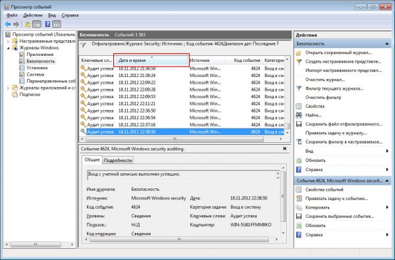Click the icon beside Привязать задачу к событию

click(x=299, y=199)
